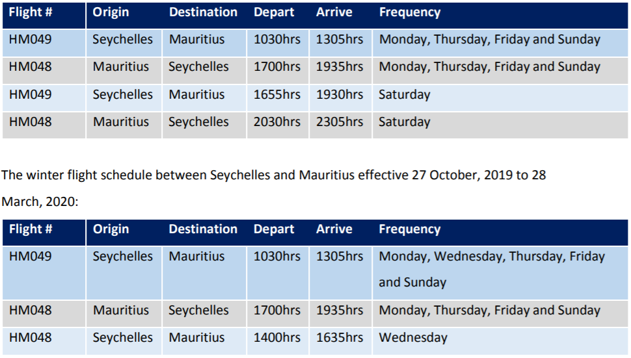Click the Destination header in the top table
Viewport: 631px width, 358px height.
tap(203, 12)
